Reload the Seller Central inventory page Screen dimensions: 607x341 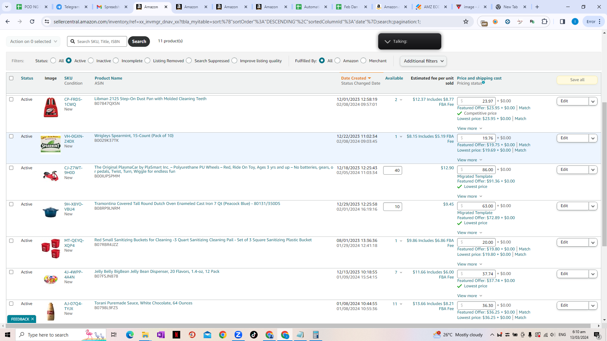(x=32, y=21)
